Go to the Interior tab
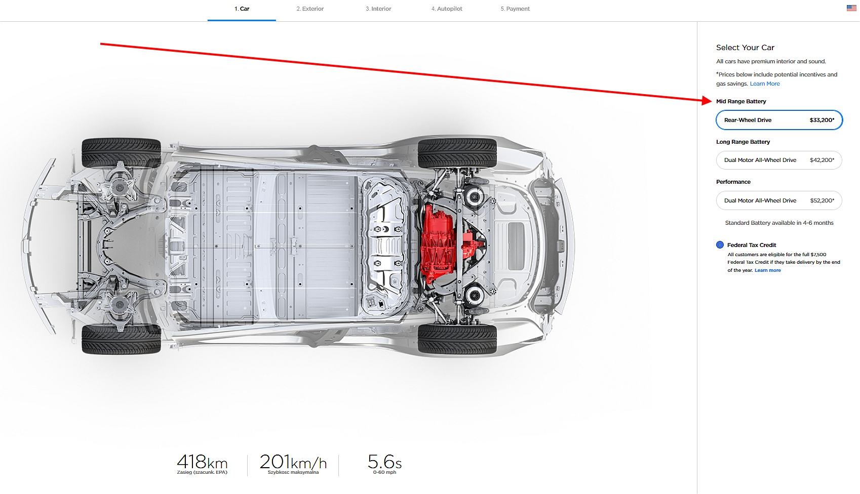Viewport: 860px width, 494px height. point(378,9)
